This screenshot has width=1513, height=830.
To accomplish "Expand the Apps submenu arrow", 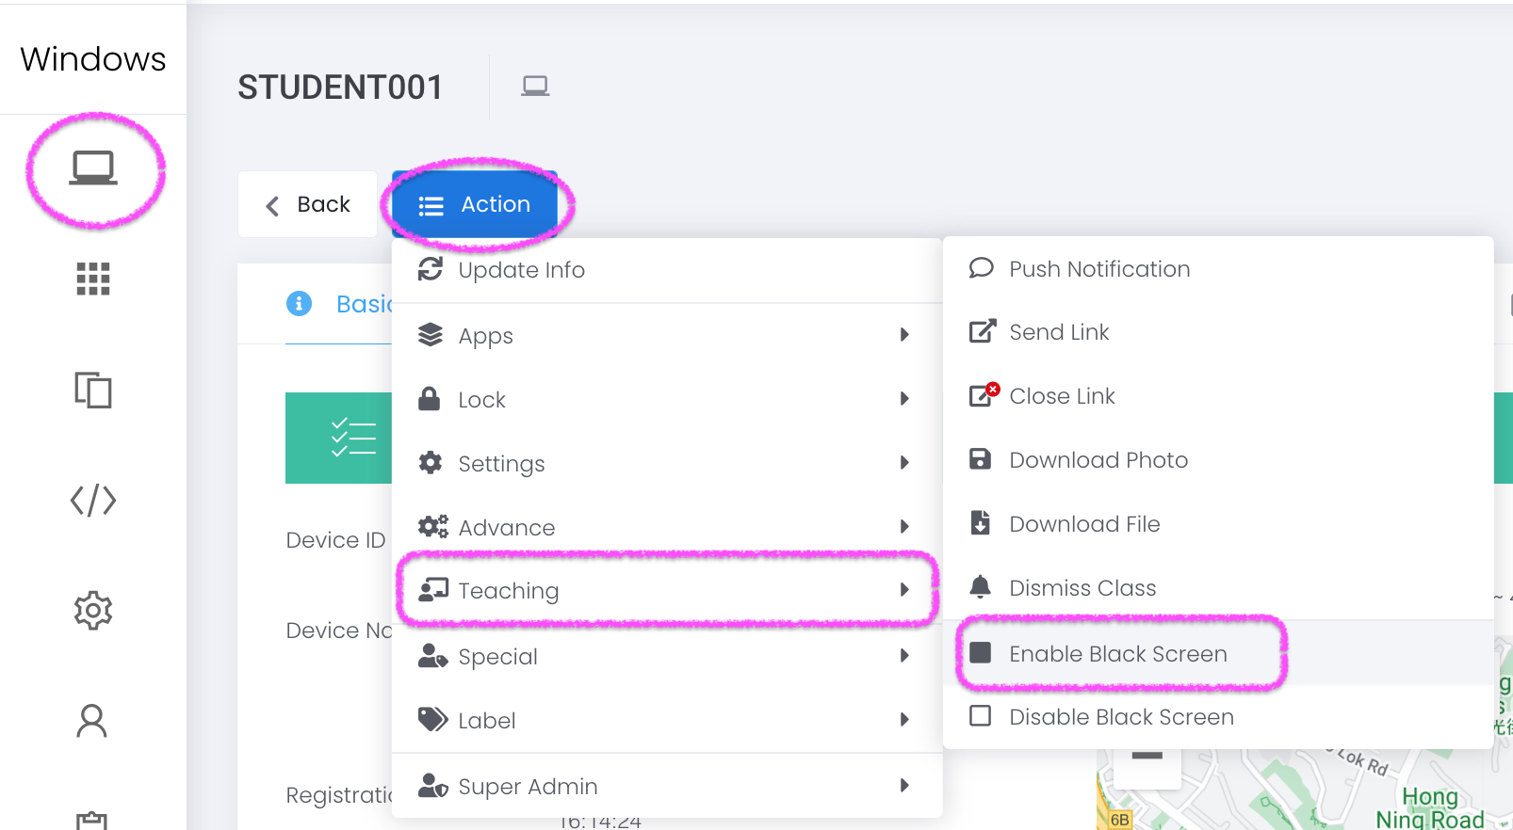I will click(x=904, y=335).
